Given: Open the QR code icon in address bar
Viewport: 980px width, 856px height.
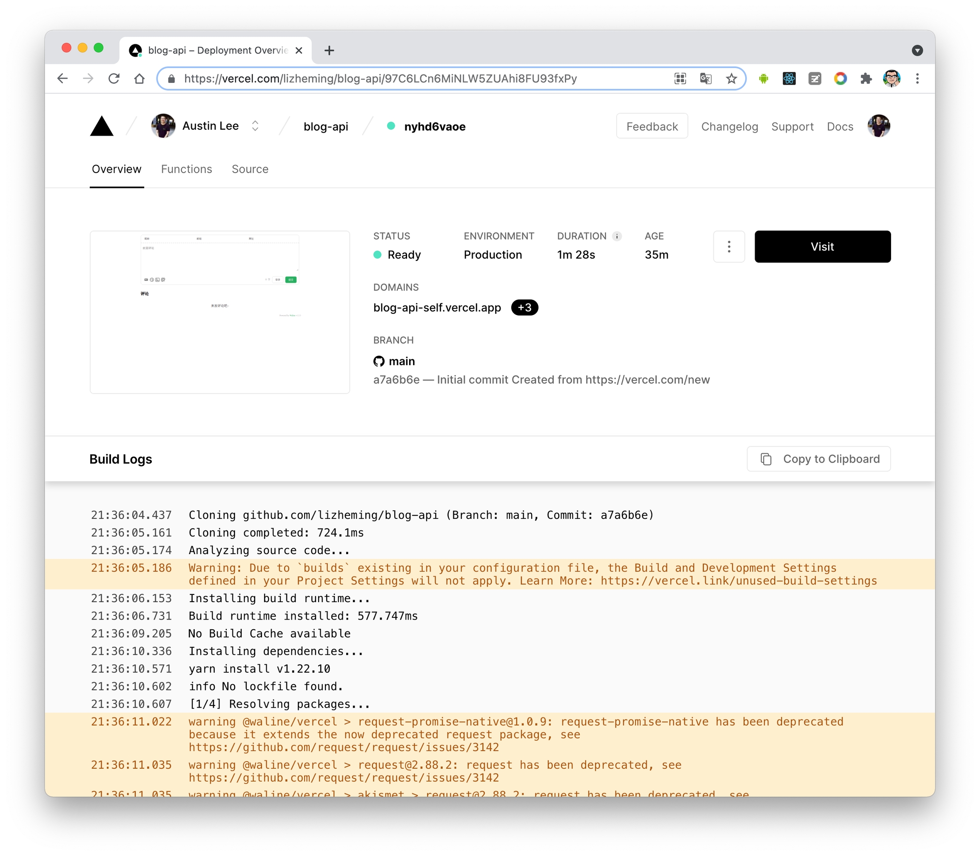Looking at the screenshot, I should (680, 79).
